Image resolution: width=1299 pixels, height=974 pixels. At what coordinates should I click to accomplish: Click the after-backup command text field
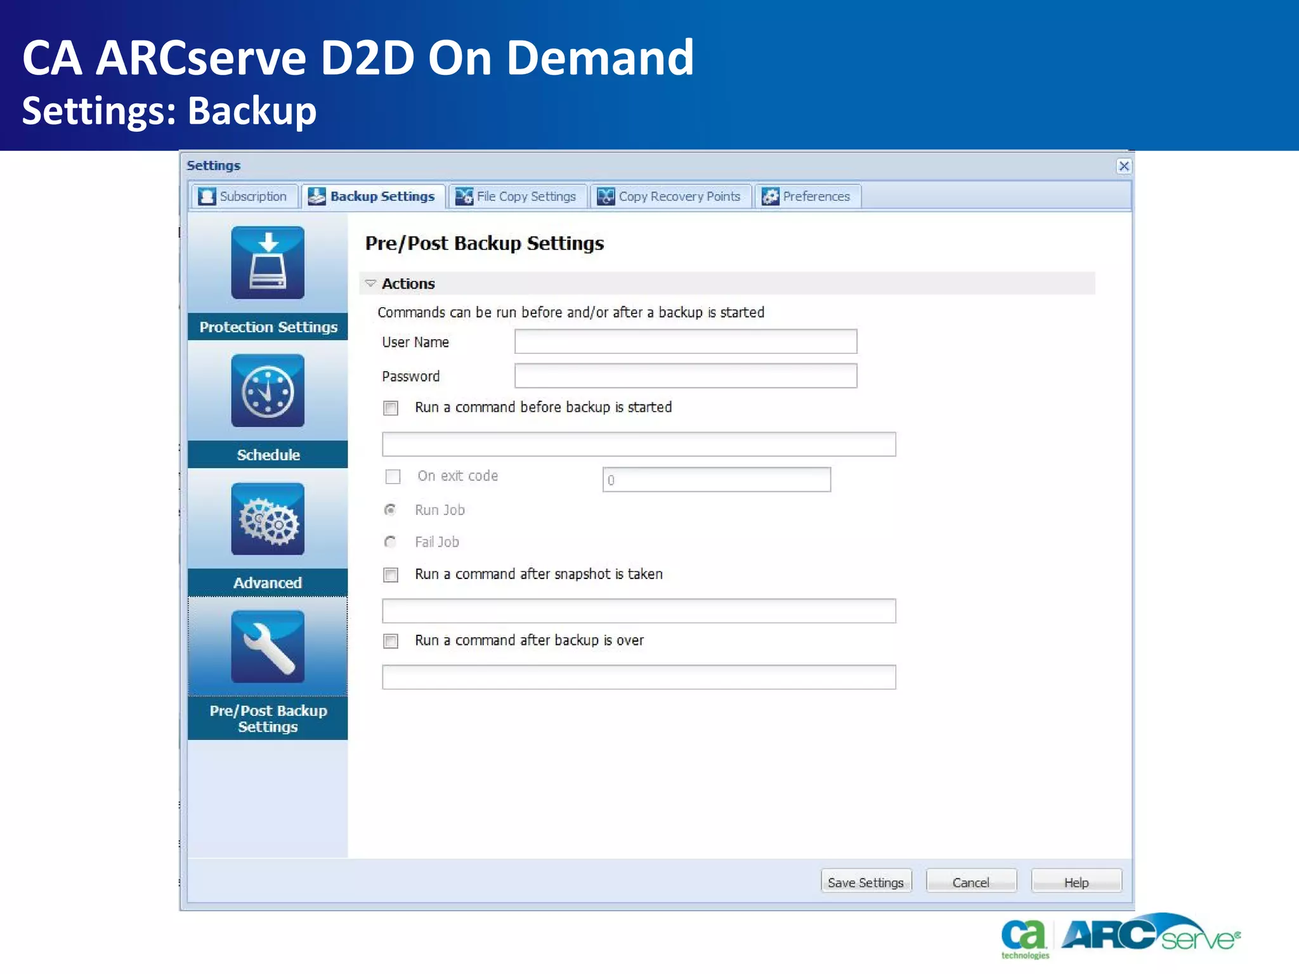coord(639,677)
